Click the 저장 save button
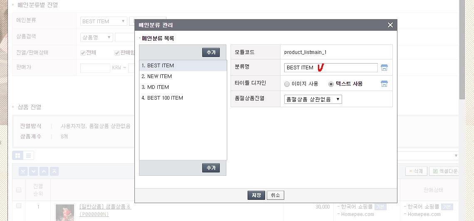Viewport: 474px width, 221px height. [256, 195]
